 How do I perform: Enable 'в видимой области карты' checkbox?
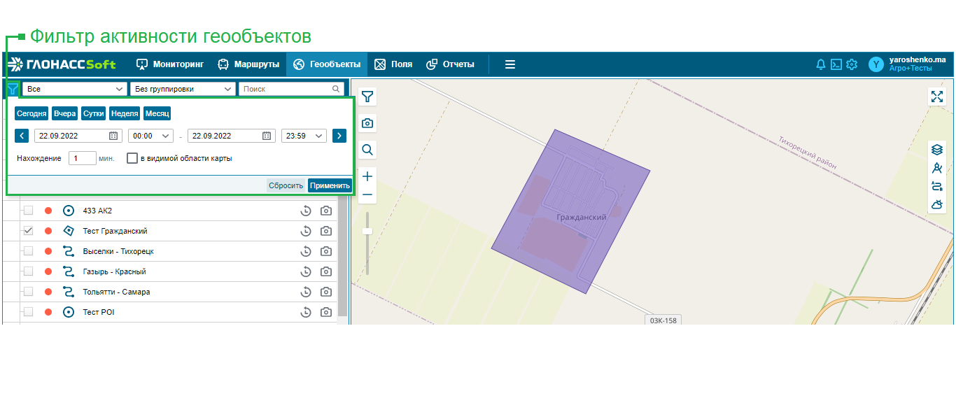132,158
